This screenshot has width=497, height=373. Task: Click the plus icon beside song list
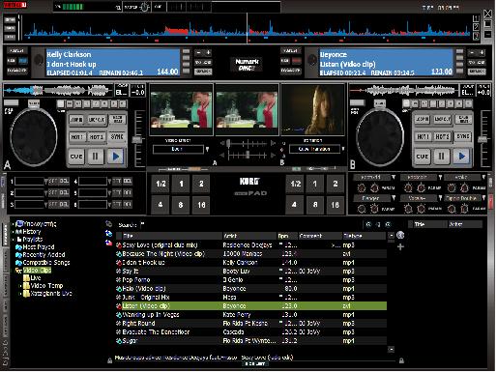[x=400, y=247]
